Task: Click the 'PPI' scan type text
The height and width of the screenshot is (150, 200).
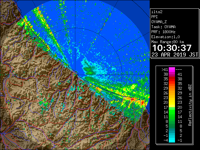Action: [x=154, y=17]
